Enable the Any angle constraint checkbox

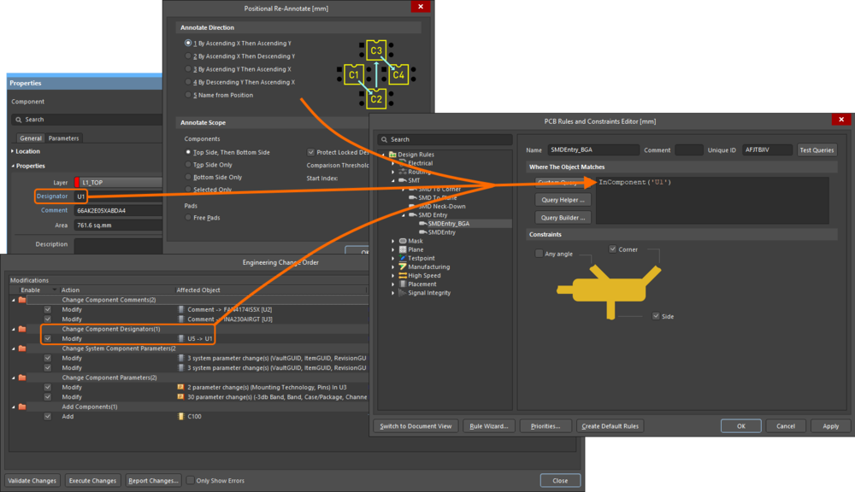539,254
